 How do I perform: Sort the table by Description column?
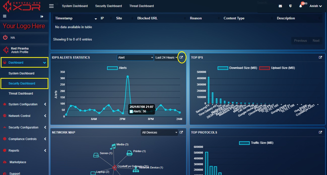pyautogui.click(x=299, y=18)
